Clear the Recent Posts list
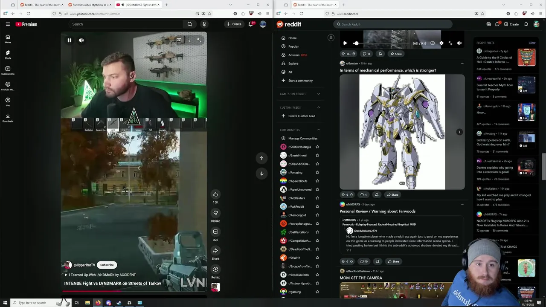This screenshot has width=546, height=307. (532, 43)
